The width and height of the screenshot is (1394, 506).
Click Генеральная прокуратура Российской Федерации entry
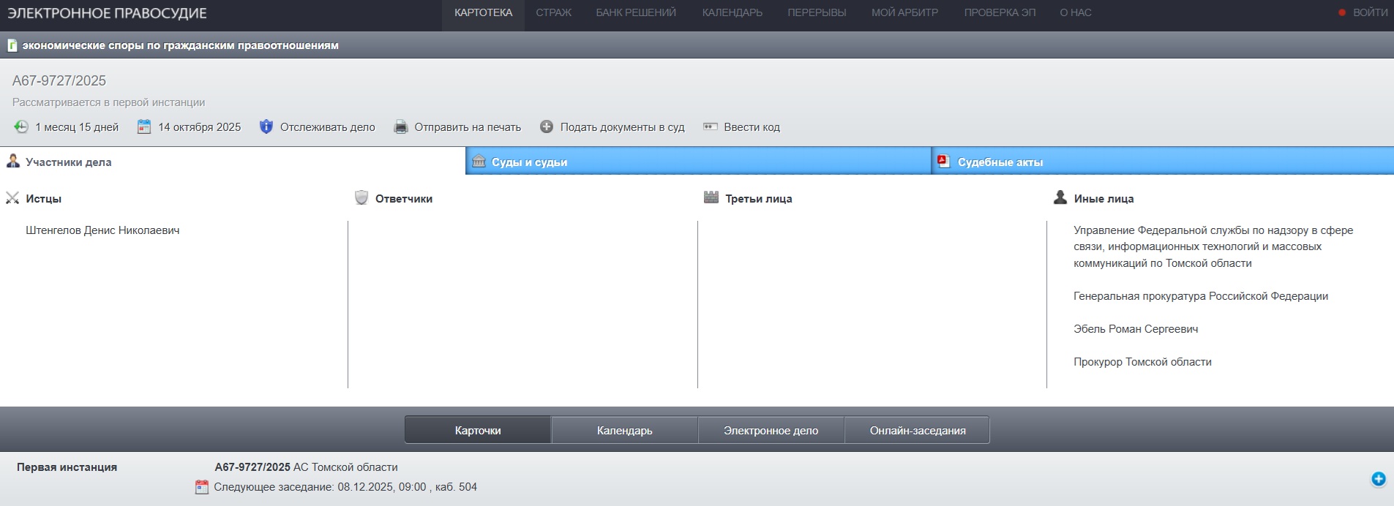(1200, 296)
